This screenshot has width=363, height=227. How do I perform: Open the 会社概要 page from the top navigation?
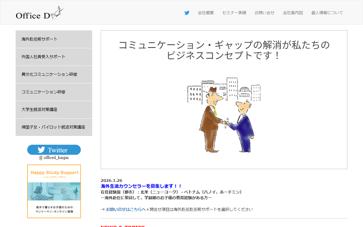tap(206, 12)
